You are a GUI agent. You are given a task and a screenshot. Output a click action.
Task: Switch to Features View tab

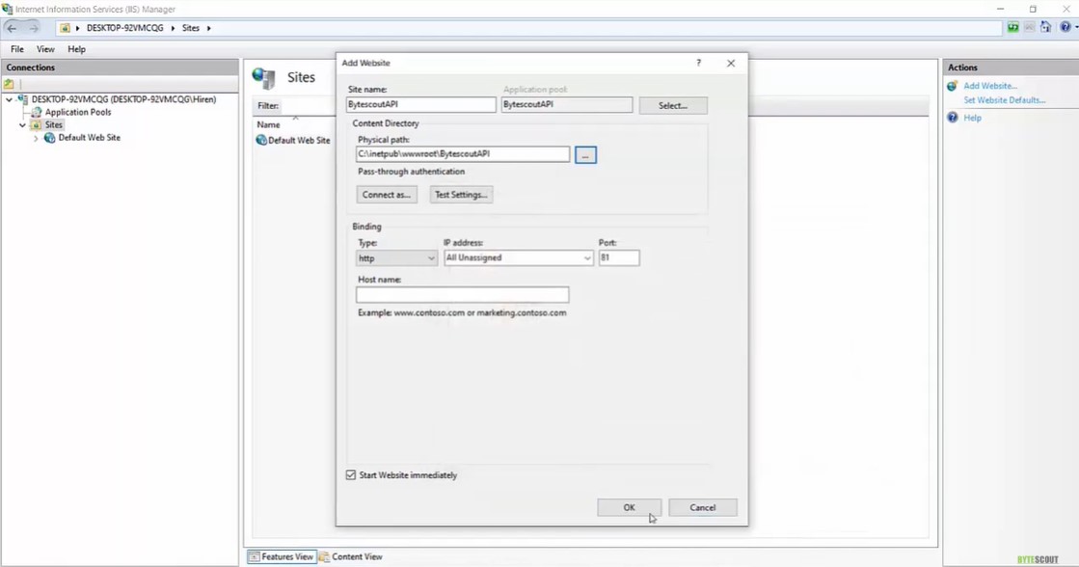281,556
